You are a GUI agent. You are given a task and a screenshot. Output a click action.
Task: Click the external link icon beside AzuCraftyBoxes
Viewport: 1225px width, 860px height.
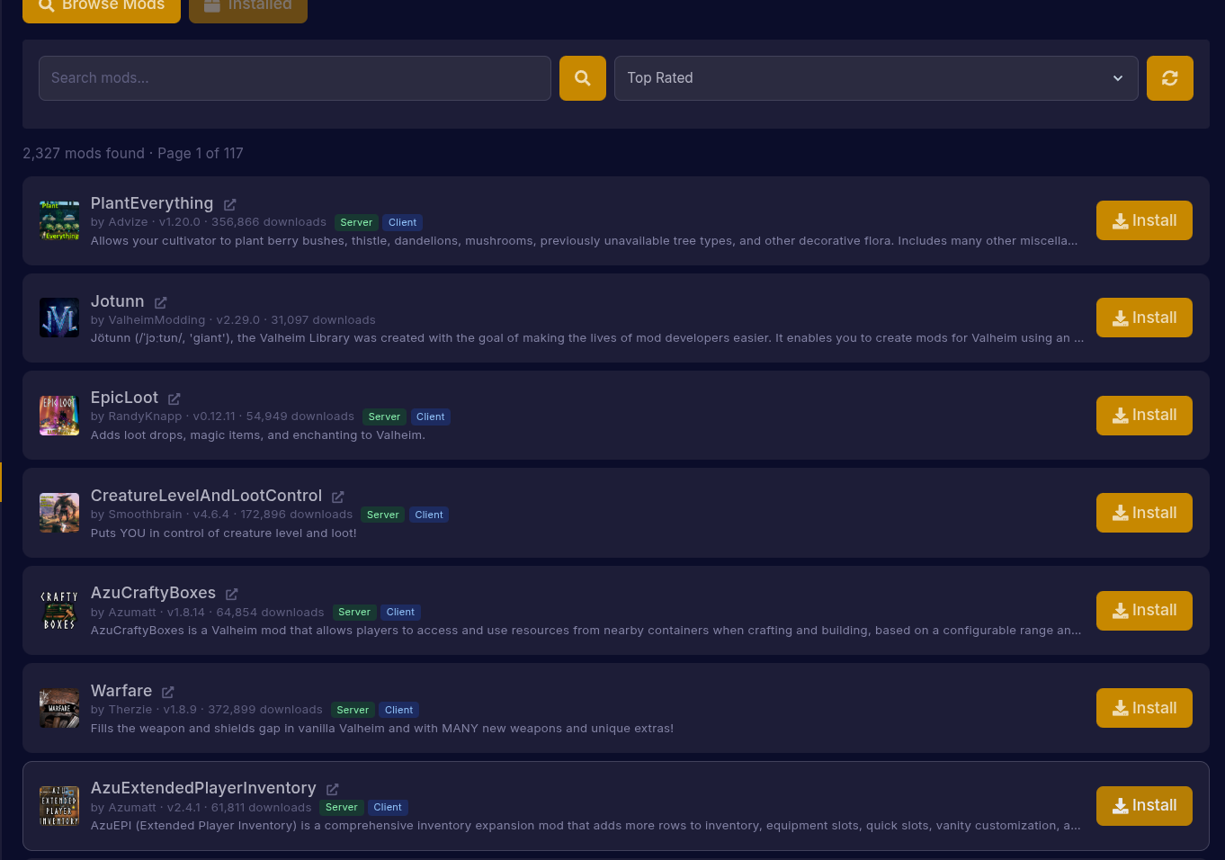click(x=231, y=594)
